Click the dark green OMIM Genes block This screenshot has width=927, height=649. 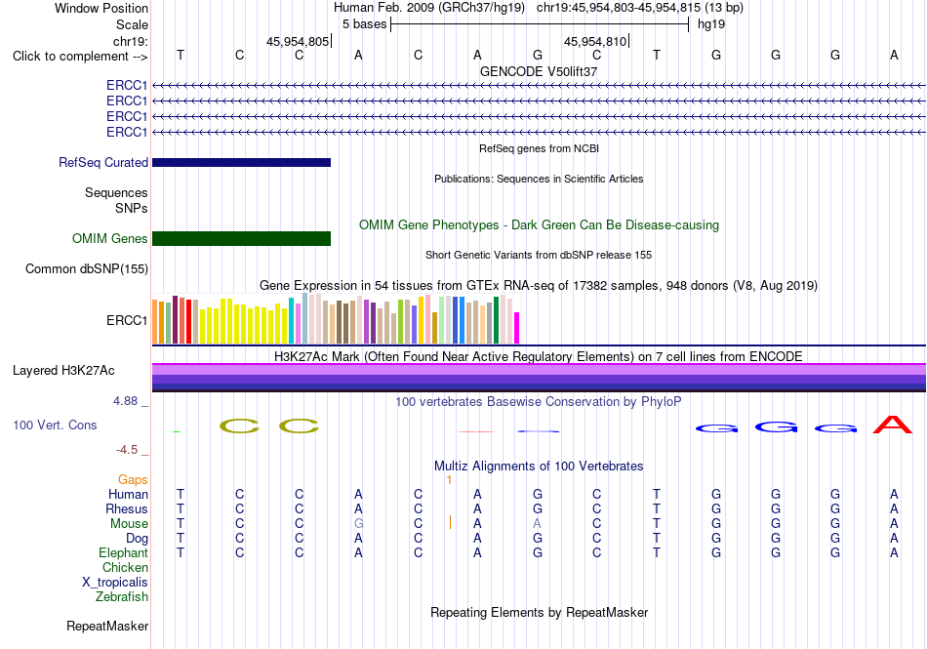pyautogui.click(x=242, y=238)
